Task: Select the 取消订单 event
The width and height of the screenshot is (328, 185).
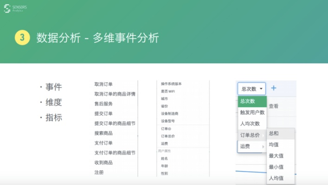Action: [x=103, y=84]
